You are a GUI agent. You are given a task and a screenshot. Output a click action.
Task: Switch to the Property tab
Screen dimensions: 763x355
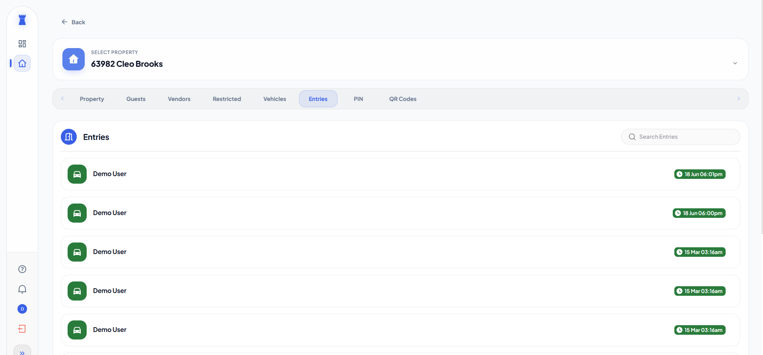click(92, 99)
